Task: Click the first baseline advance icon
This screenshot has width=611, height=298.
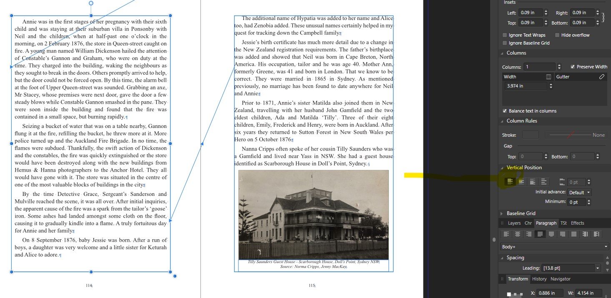Action: coord(562,182)
